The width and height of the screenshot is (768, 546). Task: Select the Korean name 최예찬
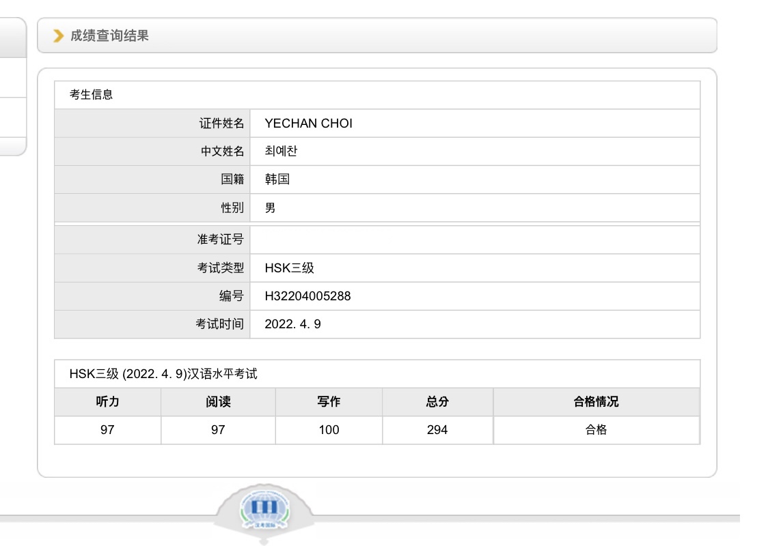(281, 152)
